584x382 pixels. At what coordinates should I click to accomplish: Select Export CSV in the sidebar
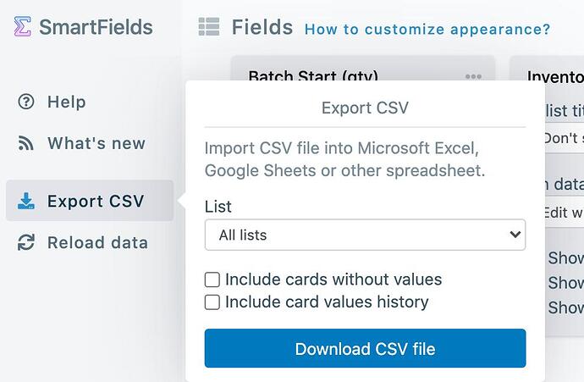(x=95, y=201)
